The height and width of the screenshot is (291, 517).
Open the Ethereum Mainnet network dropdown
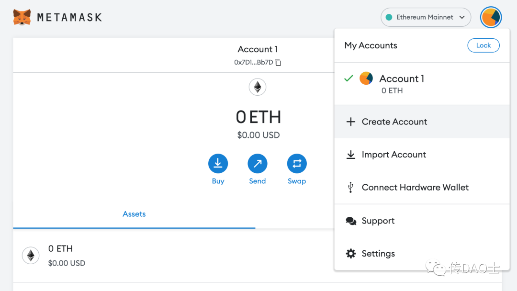click(x=426, y=17)
